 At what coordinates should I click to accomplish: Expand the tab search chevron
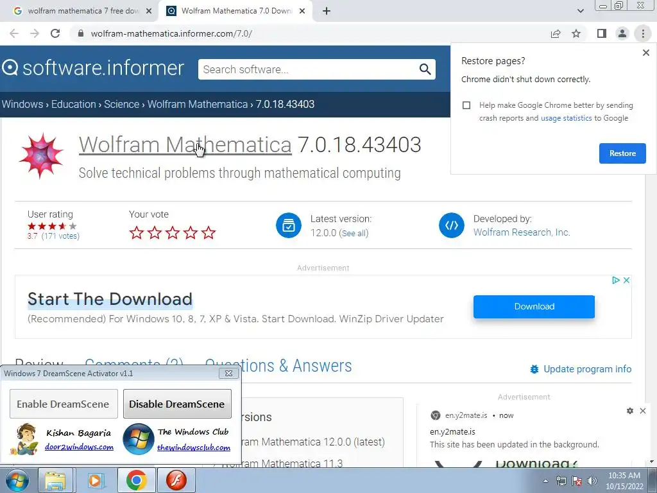pos(580,11)
